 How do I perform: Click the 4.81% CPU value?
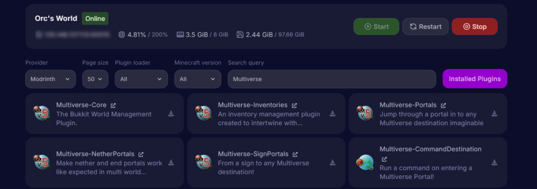coord(137,35)
